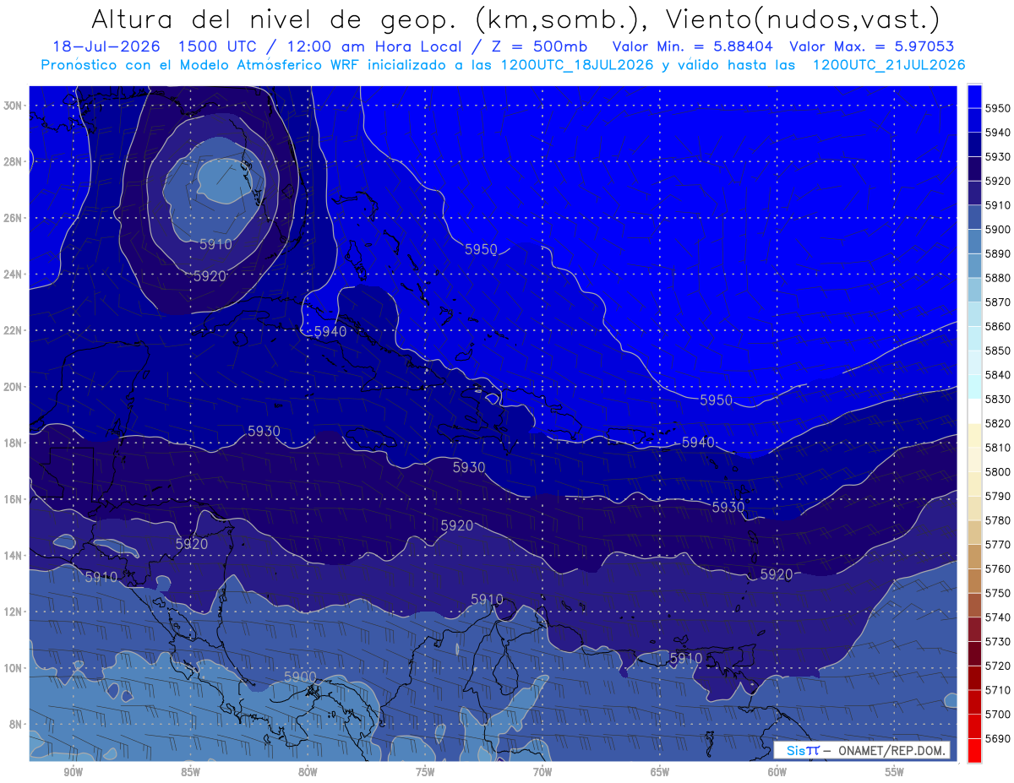1014x783 pixels.
Task: Click the 5850 value on the color legend
Action: click(997, 351)
